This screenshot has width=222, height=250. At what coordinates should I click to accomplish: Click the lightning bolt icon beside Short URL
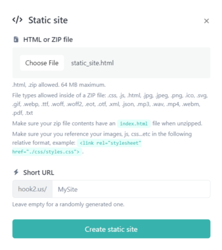click(16, 172)
